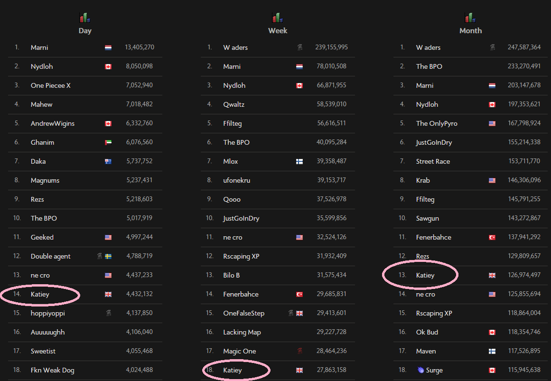Screen dimensions: 551x381
Task: Click Turkey flag beside Fenerbahce in Month column
Action: coord(492,238)
